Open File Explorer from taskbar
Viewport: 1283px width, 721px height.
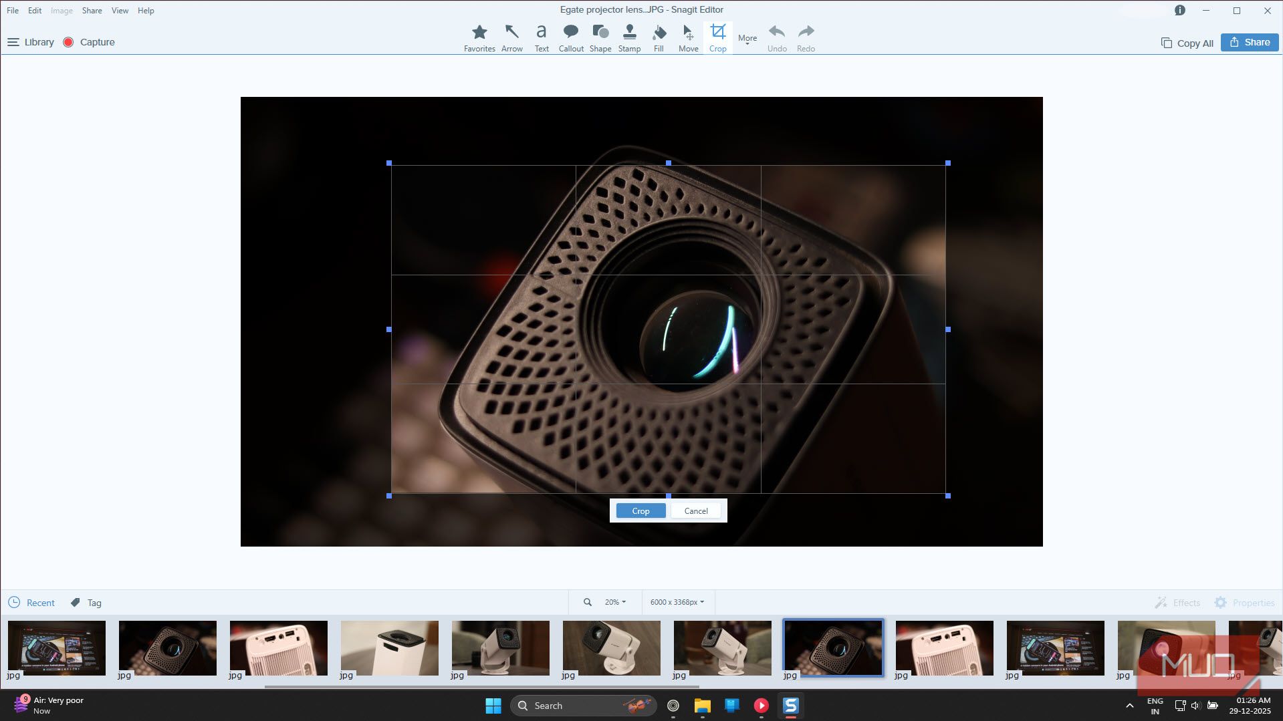[702, 706]
